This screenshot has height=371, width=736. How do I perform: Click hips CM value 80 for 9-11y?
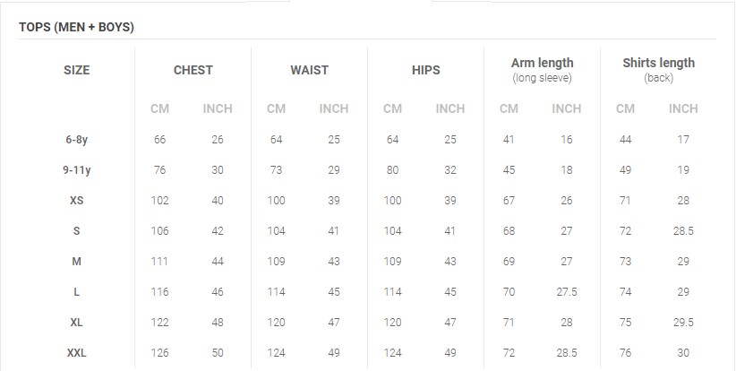[x=392, y=170]
